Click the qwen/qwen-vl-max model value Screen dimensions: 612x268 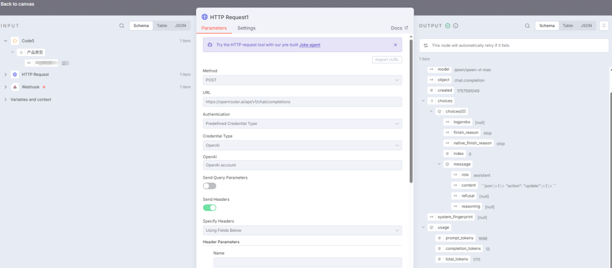pyautogui.click(x=473, y=70)
